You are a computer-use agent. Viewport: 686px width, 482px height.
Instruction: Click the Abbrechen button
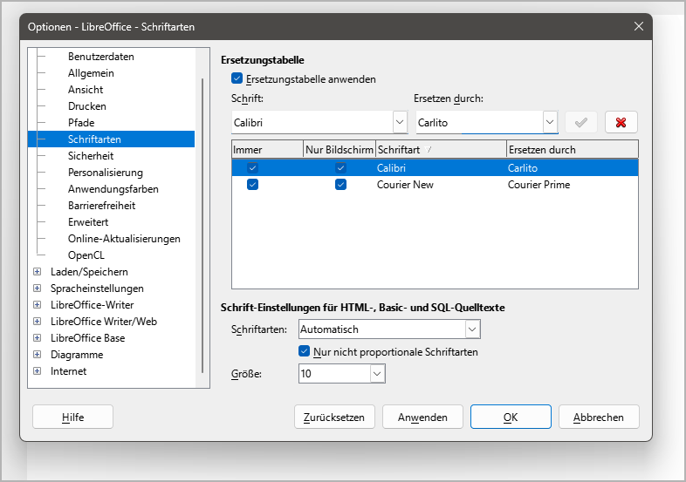[599, 417]
